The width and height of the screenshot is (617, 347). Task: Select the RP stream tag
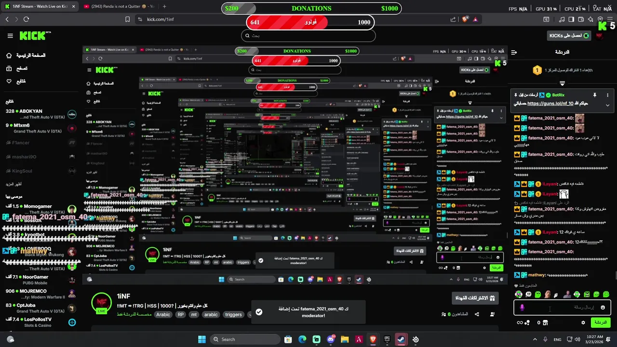(181, 314)
